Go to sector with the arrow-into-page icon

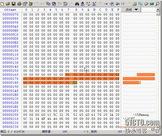coord(111,4)
